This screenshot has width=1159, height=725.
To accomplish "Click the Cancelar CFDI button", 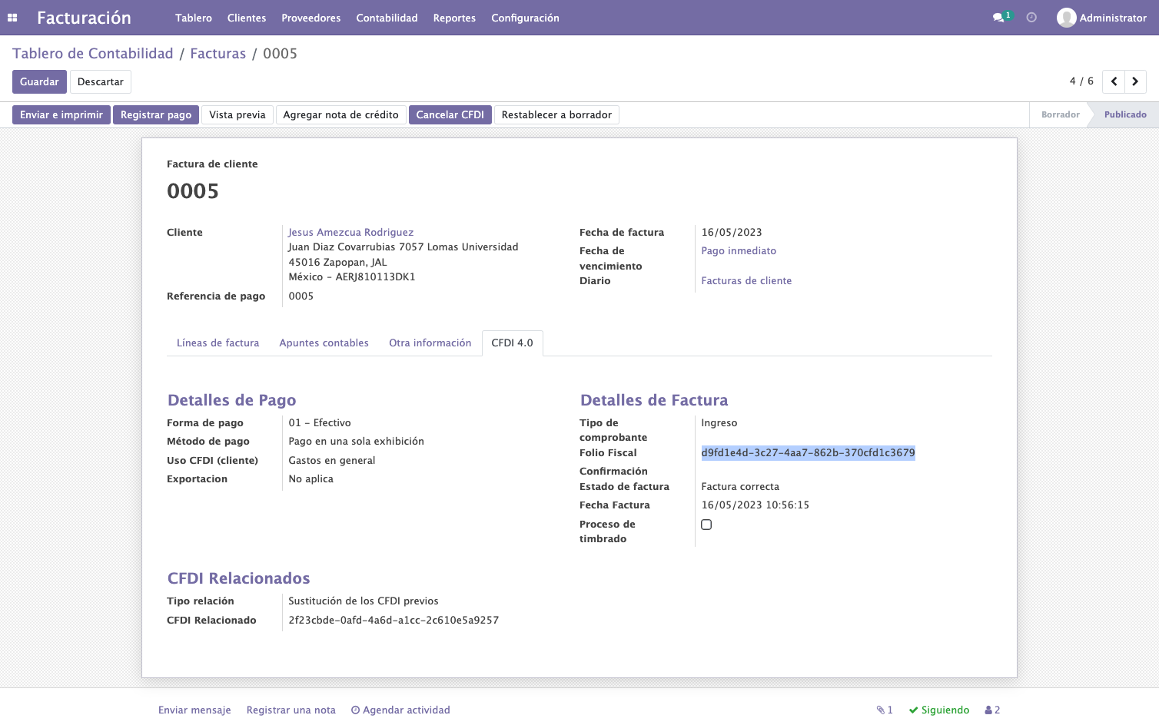I will coord(450,114).
